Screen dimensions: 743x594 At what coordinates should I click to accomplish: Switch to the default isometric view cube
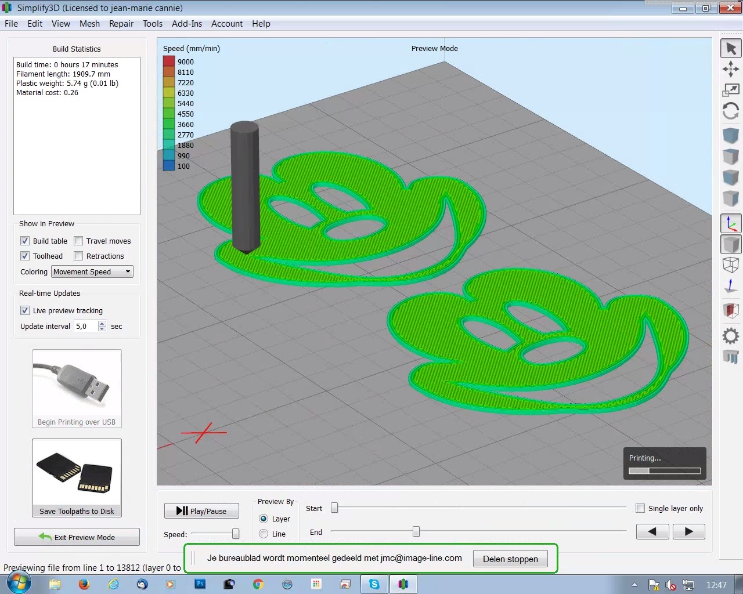[731, 136]
